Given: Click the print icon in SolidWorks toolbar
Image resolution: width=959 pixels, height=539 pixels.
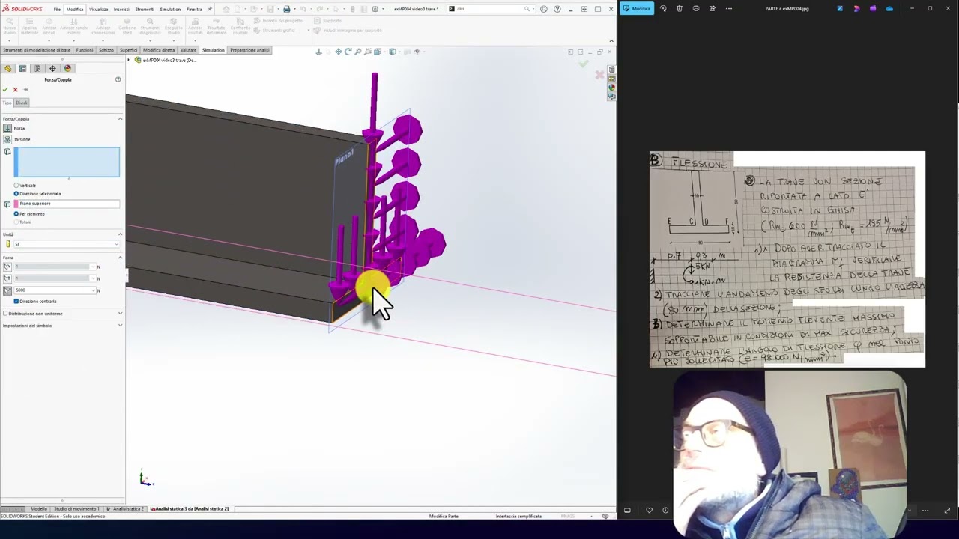Looking at the screenshot, I should (286, 9).
